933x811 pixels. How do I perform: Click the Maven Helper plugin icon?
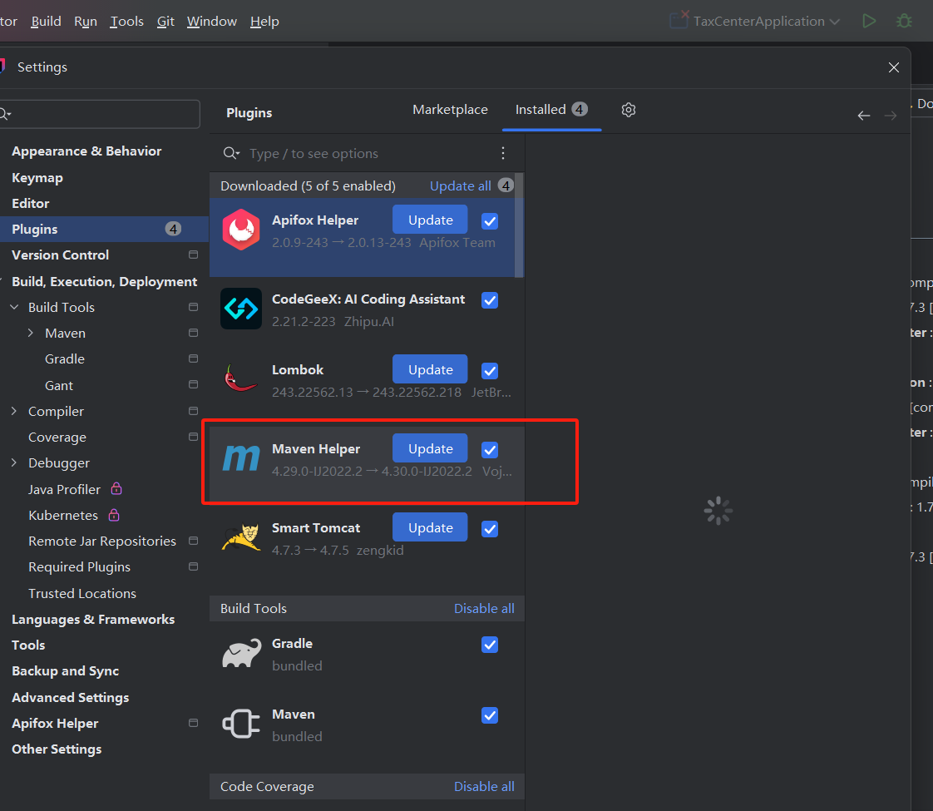coord(241,458)
